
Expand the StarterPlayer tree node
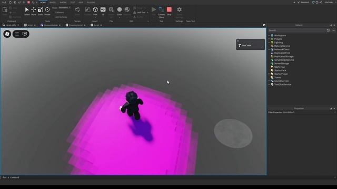tap(269, 74)
